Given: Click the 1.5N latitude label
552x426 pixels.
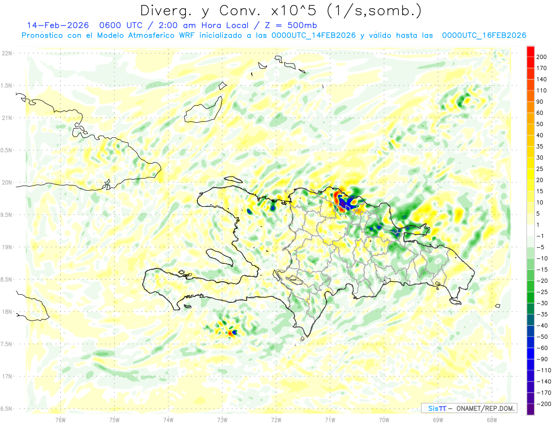Looking at the screenshot, I should coord(7,85).
